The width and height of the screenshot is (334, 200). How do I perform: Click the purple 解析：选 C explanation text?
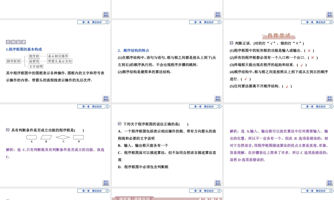click(x=55, y=153)
